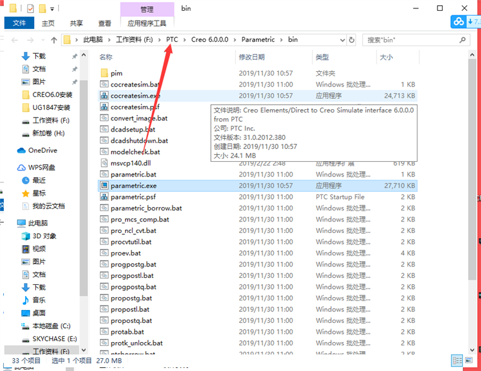Screen dimensions: 481x371
Task: Select parametric_borrow.bat file
Action: coord(146,208)
